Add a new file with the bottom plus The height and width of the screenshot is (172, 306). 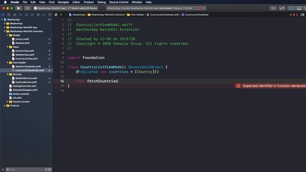click(3, 170)
